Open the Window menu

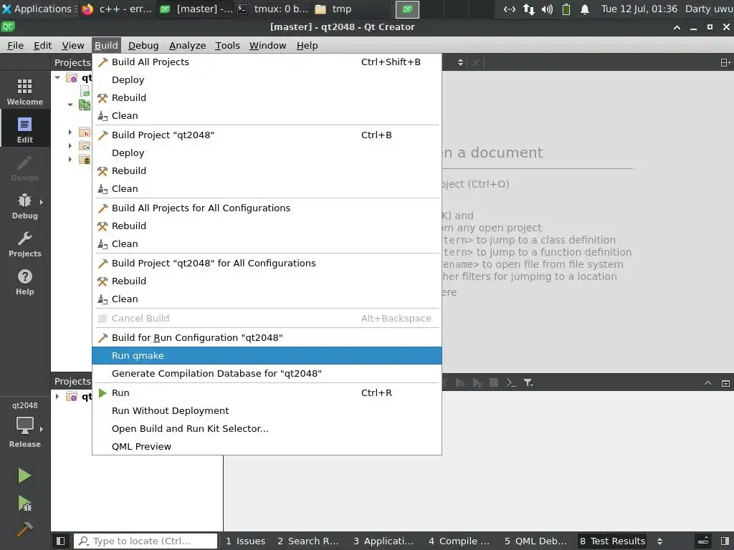pyautogui.click(x=268, y=45)
